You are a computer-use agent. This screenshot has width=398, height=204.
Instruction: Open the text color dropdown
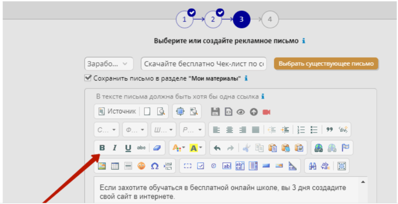pyautogui.click(x=179, y=148)
